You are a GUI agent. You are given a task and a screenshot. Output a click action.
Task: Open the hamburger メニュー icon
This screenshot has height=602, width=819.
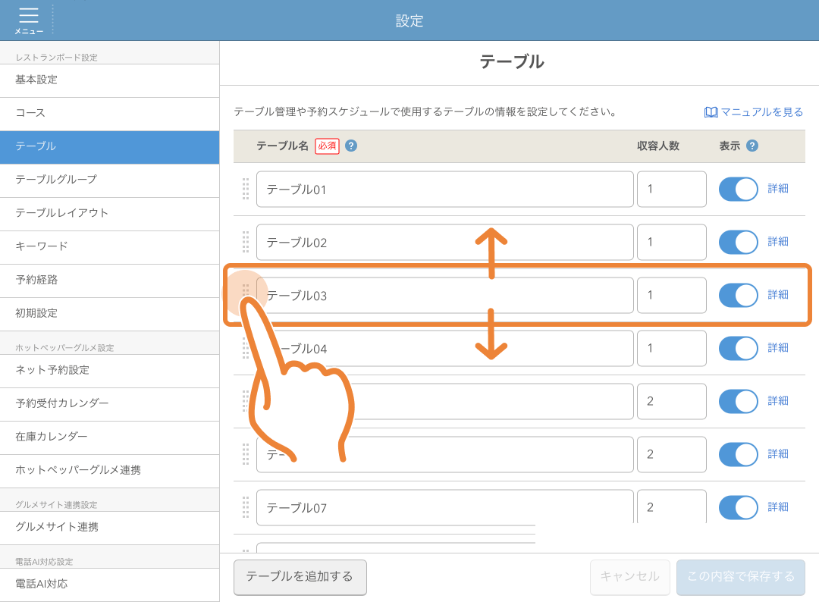(x=29, y=20)
